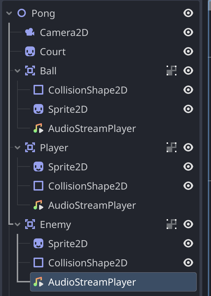Click Ball's CollisionShape2D square icon
211x296 pixels.
[x=38, y=90]
